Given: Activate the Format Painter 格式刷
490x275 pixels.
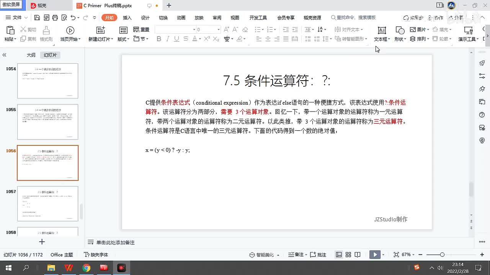Looking at the screenshot, I should point(46,34).
